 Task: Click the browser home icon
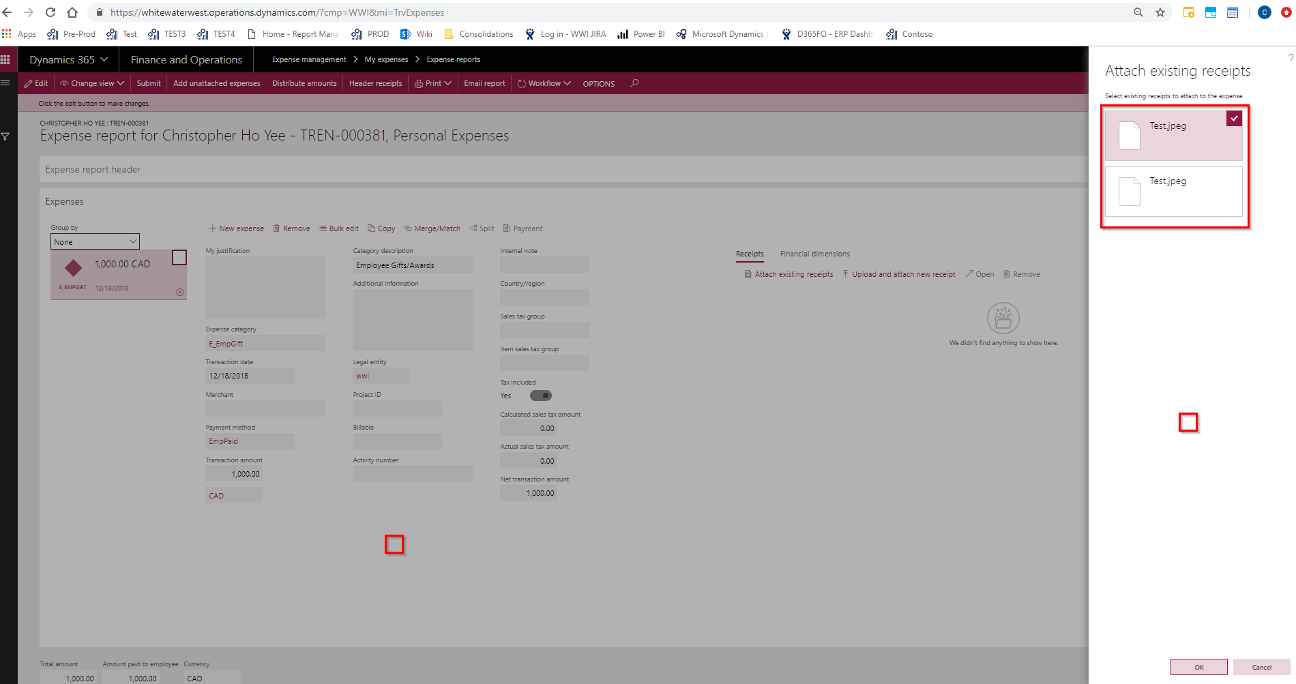point(72,12)
